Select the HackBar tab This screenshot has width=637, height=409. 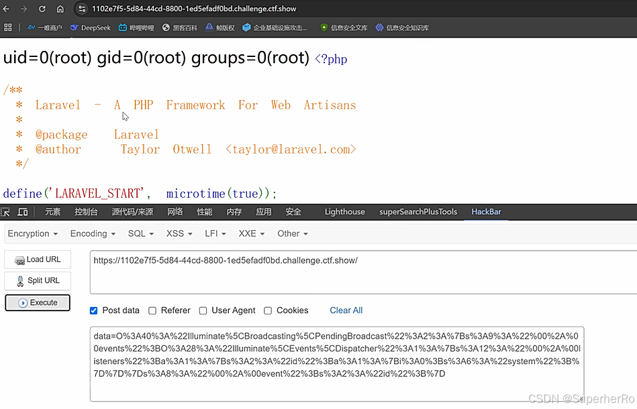pos(486,212)
